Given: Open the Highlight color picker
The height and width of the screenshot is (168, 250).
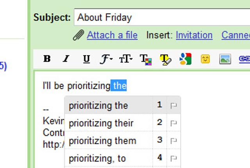Looking at the screenshot, I should point(166,59).
